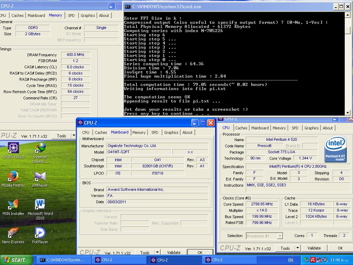Open About tab in the DDR3 memory window
Viewport: 353px width, 265px height.
104,16
